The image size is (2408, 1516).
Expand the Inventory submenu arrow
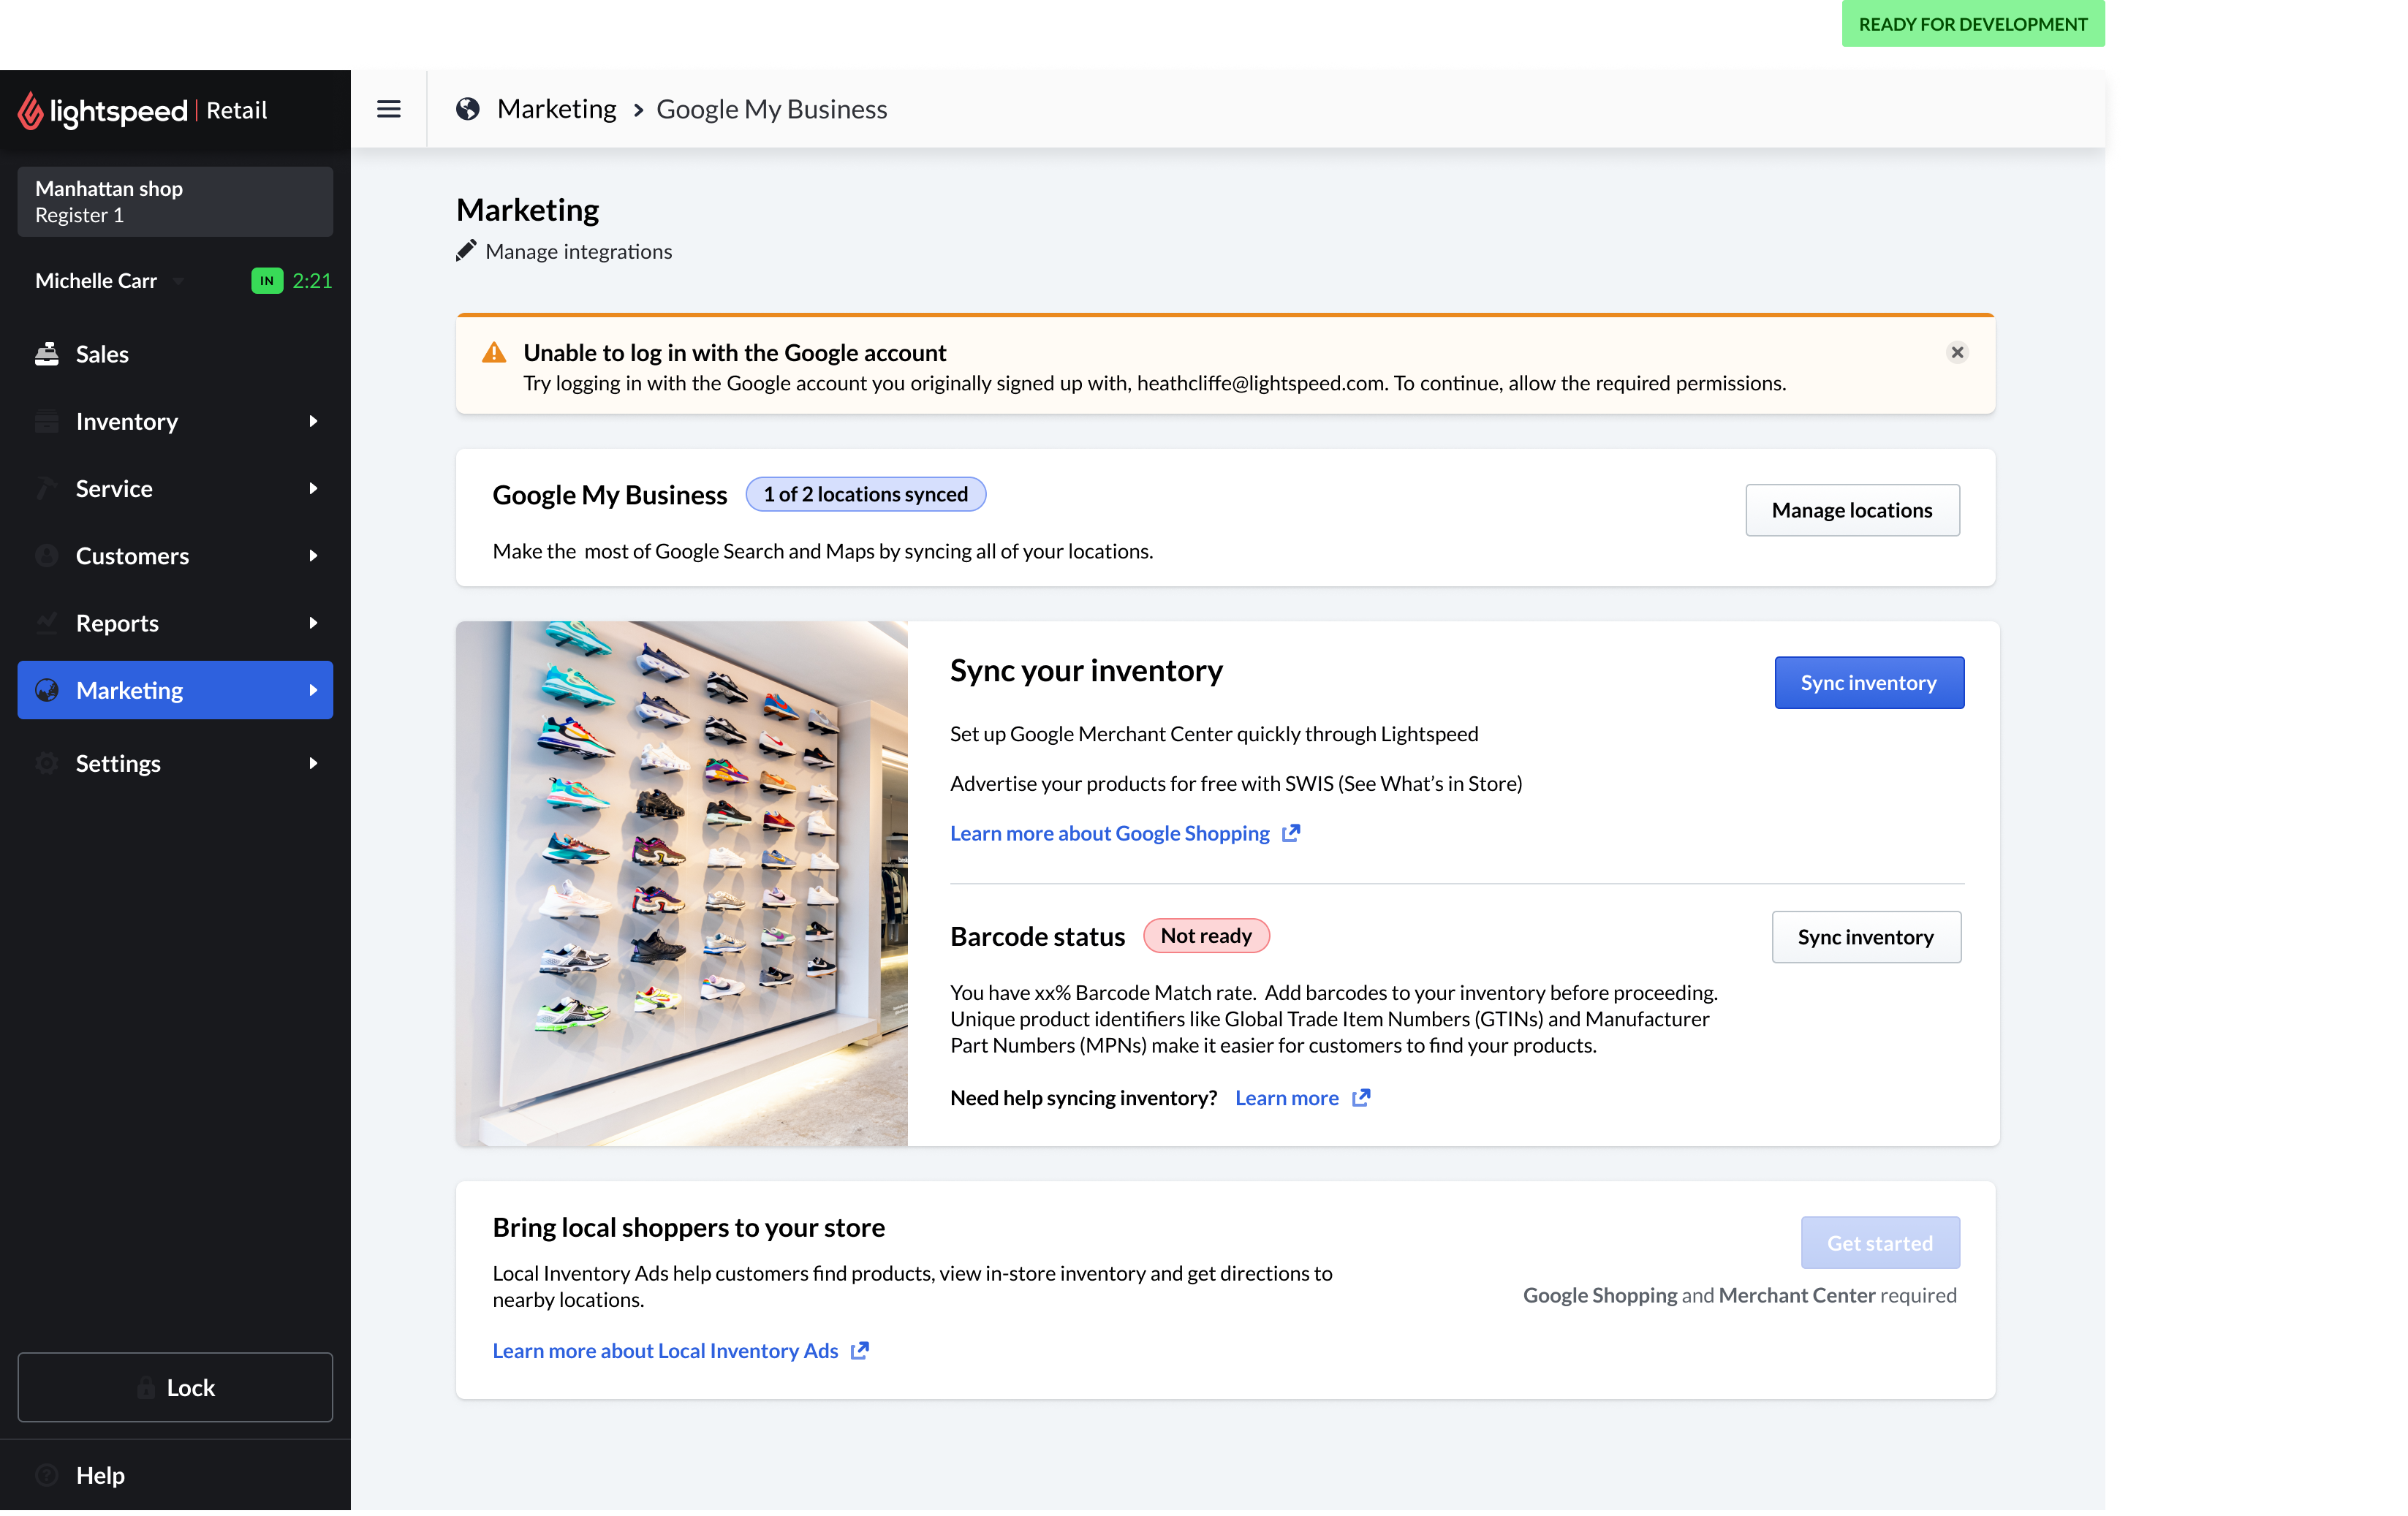[x=314, y=421]
